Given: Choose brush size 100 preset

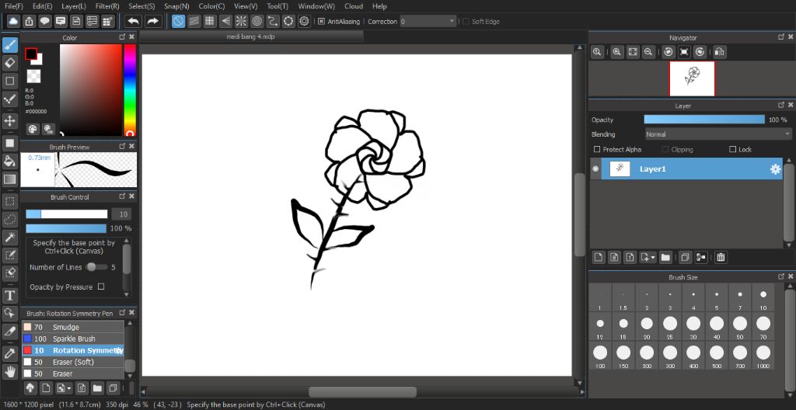Looking at the screenshot, I should click(x=600, y=355).
